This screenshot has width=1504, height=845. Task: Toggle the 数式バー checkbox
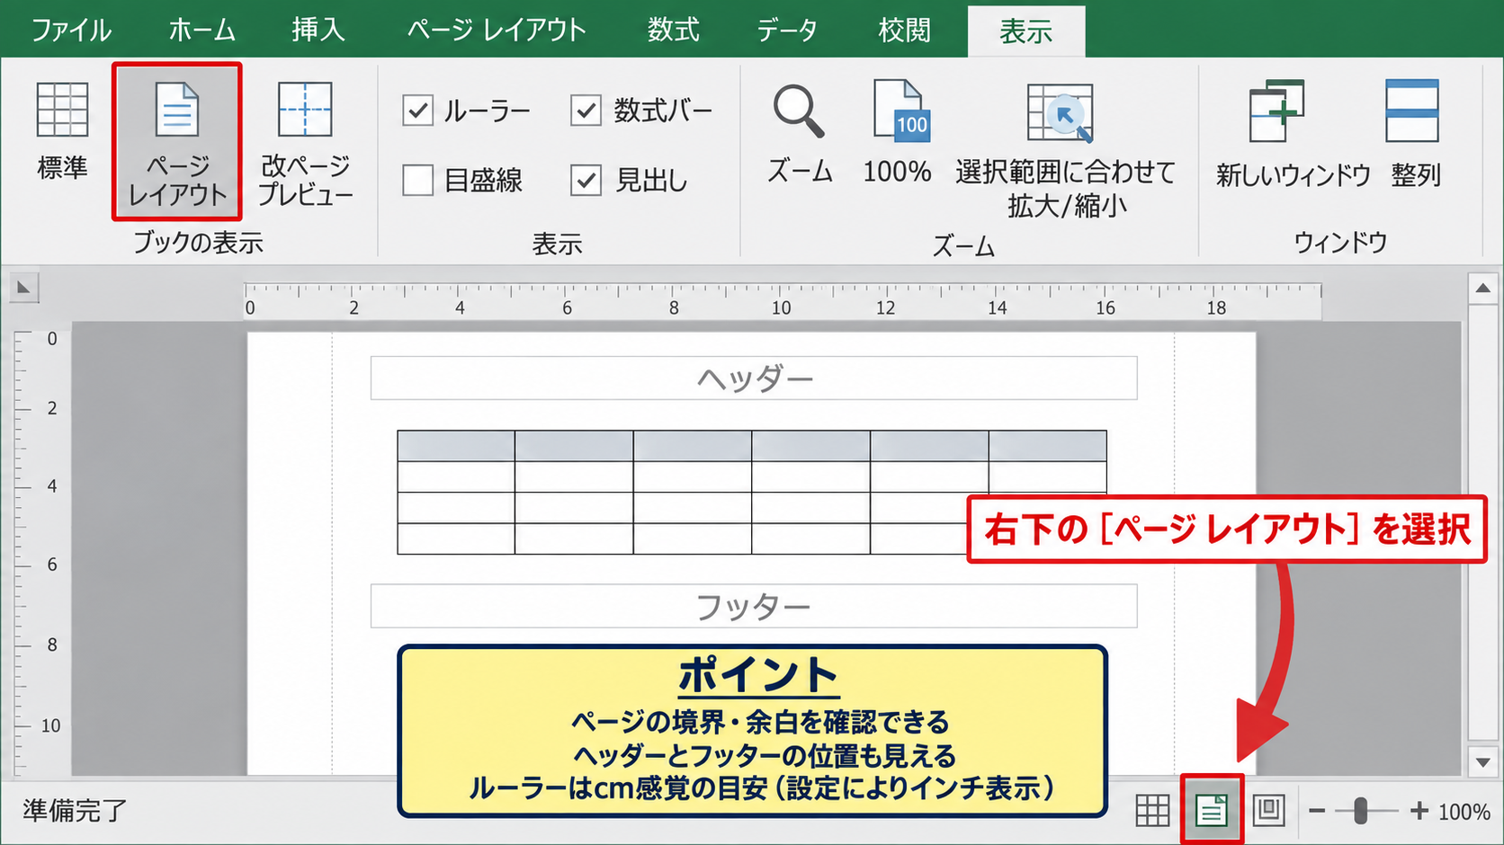(x=586, y=111)
